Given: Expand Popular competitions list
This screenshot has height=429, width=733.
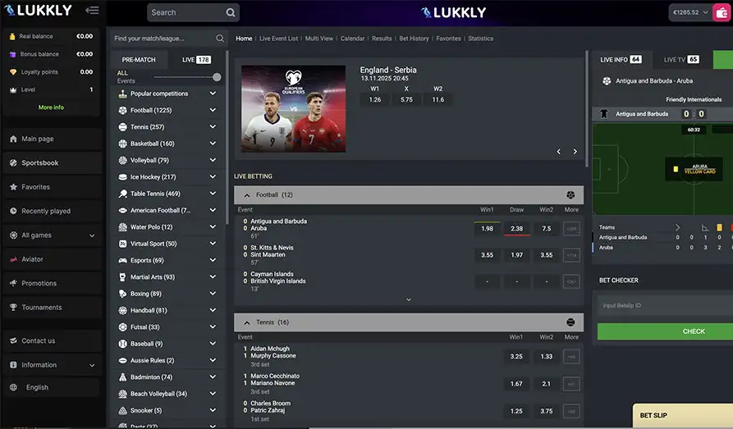Looking at the screenshot, I should [x=213, y=94].
